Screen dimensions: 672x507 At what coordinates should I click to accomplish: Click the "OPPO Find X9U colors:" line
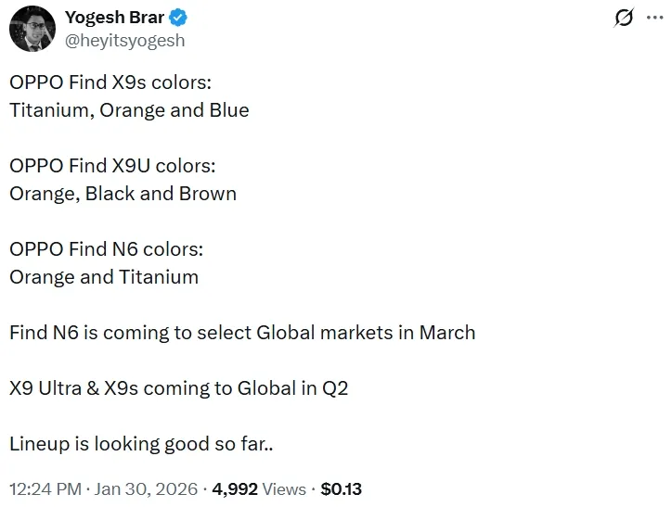coord(112,166)
